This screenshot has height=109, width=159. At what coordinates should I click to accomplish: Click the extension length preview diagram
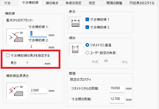pyautogui.click(x=17, y=91)
